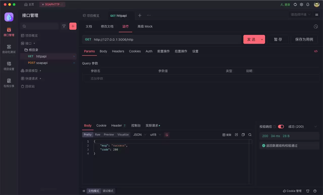Open the 项目设置 sidebar icon
This screenshot has width=323, height=195.
coord(9,66)
